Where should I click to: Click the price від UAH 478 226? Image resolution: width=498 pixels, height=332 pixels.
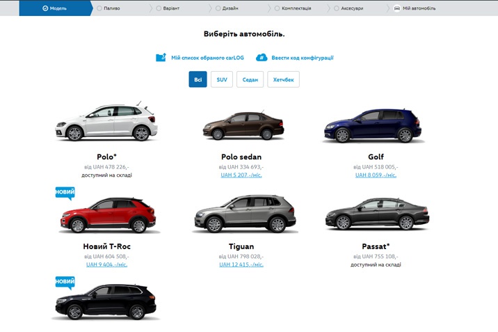106,167
